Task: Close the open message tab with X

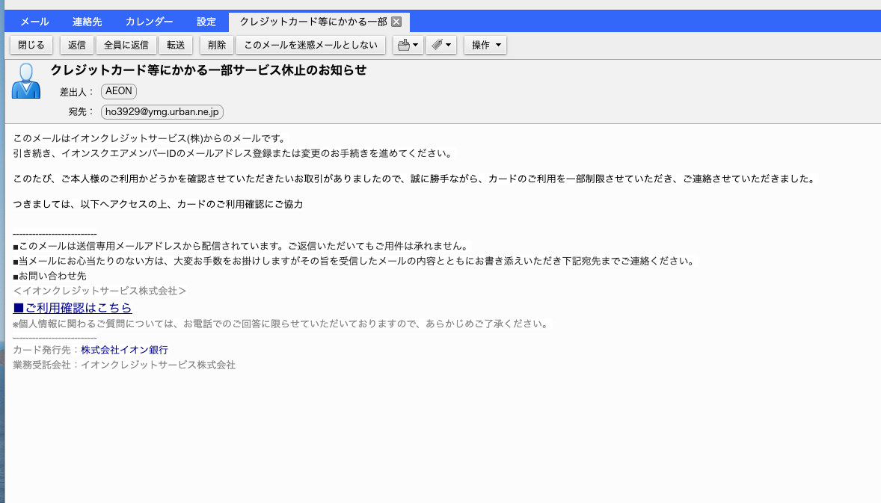Action: (396, 22)
